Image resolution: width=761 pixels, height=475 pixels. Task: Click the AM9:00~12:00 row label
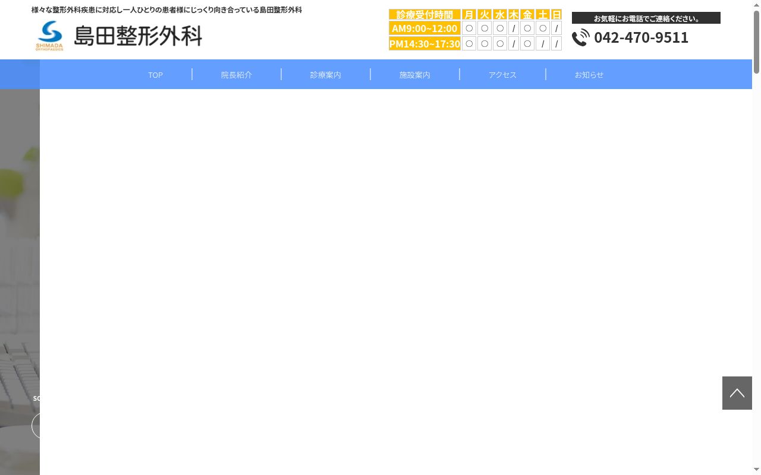(424, 28)
